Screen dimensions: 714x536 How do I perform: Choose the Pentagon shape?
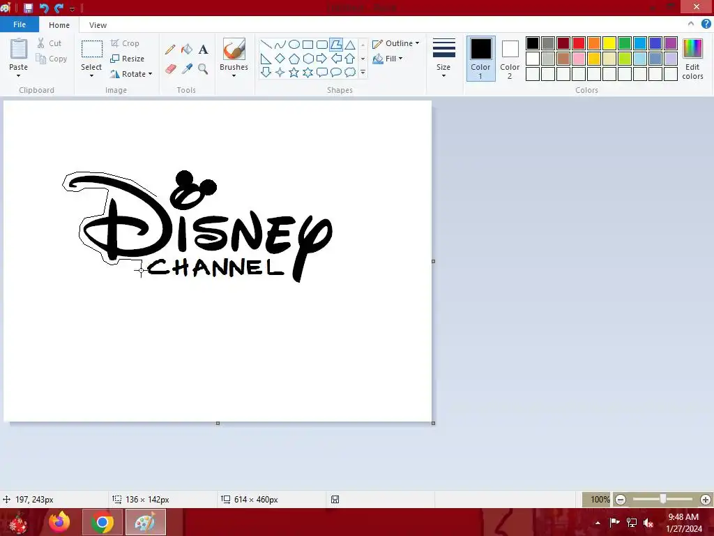click(294, 59)
